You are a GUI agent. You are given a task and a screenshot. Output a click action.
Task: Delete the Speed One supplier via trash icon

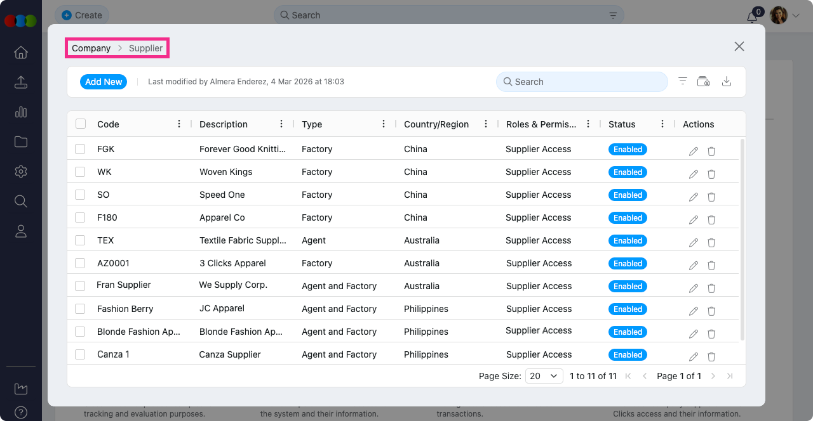[x=711, y=197]
